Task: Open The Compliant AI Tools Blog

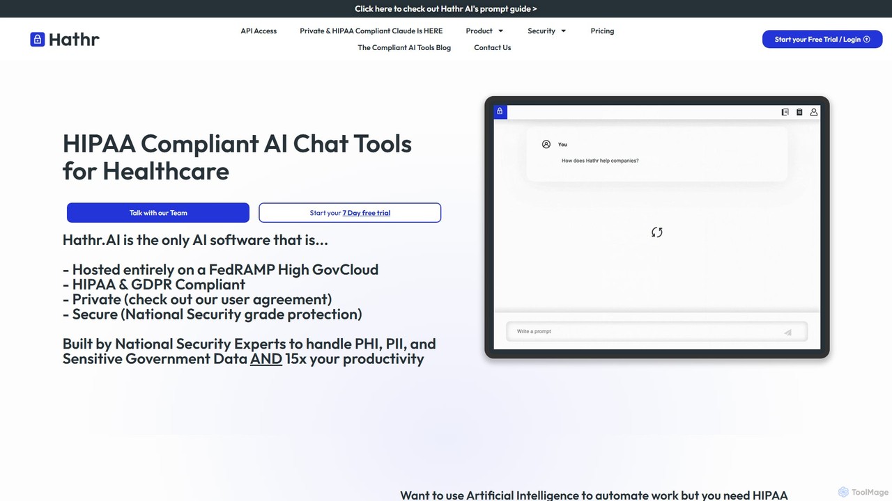Action: coord(404,47)
